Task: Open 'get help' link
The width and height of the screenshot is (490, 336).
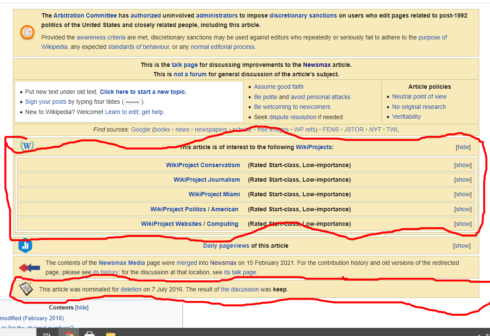Action: click(x=152, y=112)
